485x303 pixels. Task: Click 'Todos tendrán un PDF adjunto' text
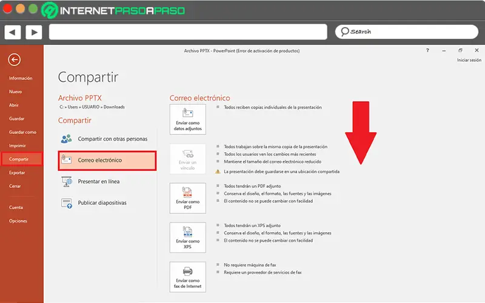coord(252,186)
